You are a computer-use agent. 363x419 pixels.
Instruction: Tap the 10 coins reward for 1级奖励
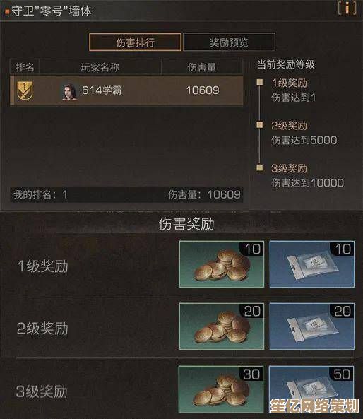click(x=222, y=264)
